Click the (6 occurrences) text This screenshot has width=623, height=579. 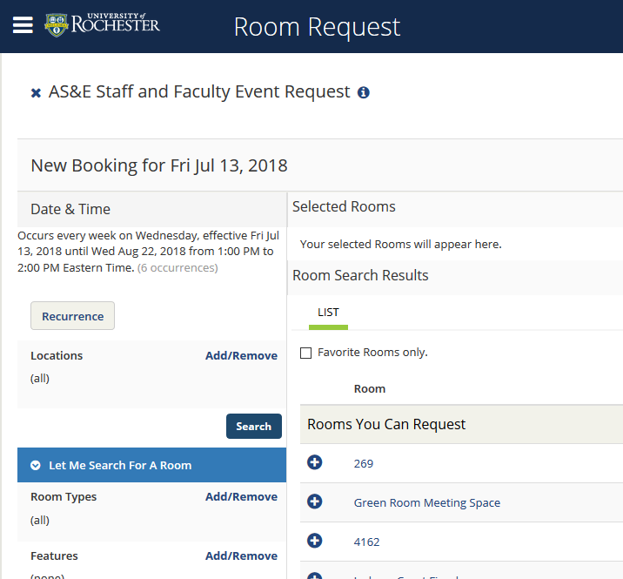tap(178, 268)
